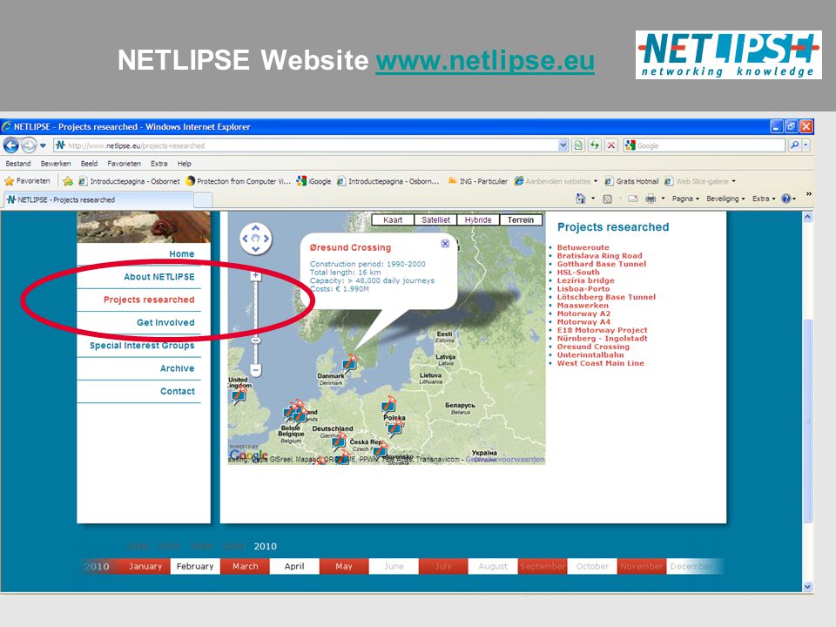This screenshot has height=627, width=836.
Task: Close the Øresund Crossing info bubble
Action: [x=445, y=244]
